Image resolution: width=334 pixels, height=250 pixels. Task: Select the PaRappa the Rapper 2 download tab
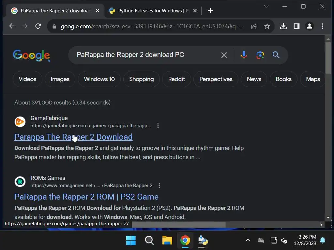click(55, 11)
